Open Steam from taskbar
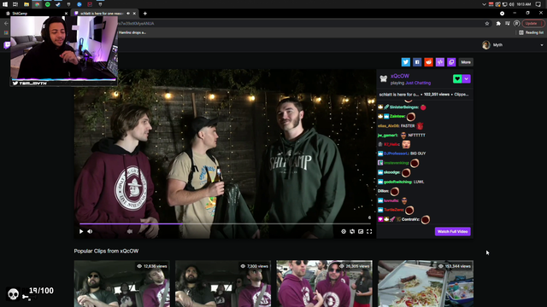Screen dimensions: 547x307 tap(58, 4)
